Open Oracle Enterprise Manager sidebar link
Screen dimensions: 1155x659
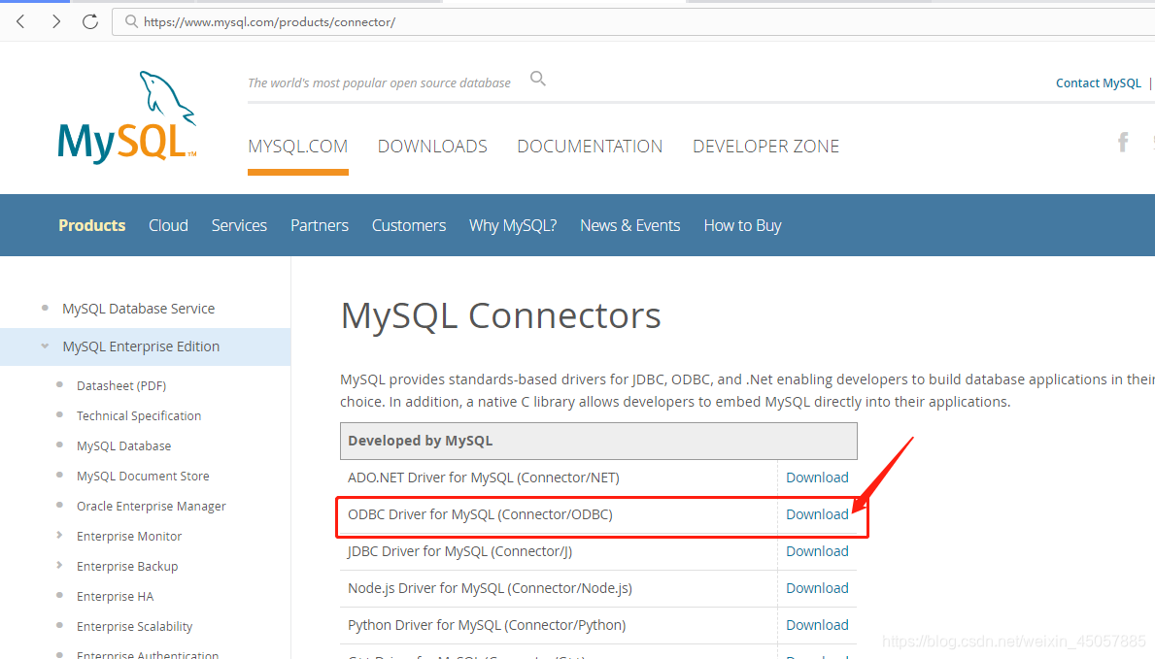point(151,507)
